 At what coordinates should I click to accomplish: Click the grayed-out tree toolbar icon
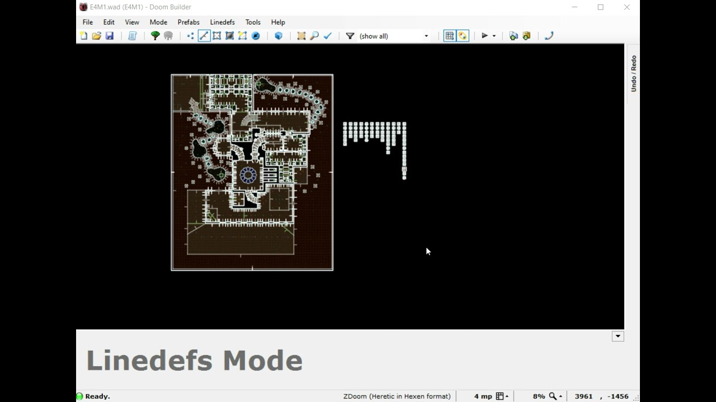168,36
